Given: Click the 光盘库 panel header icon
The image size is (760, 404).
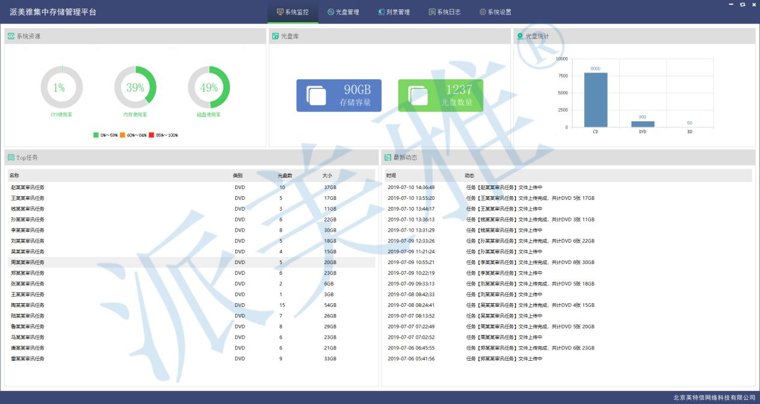Looking at the screenshot, I should click(x=275, y=36).
